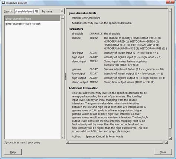This screenshot has height=159, width=176.
Task: Click the "Author:" label
Action: pyautogui.click(x=76, y=136)
